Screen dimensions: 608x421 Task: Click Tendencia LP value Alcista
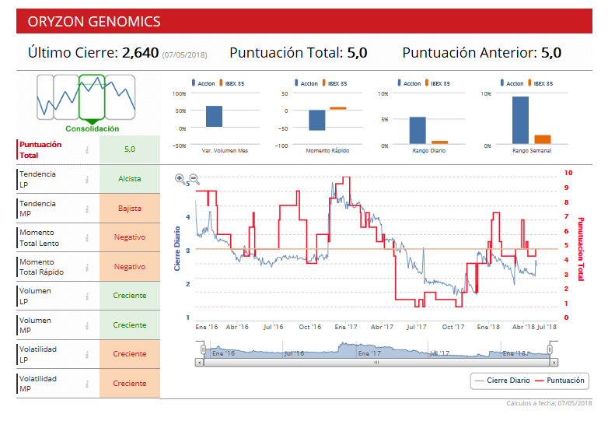click(x=130, y=179)
